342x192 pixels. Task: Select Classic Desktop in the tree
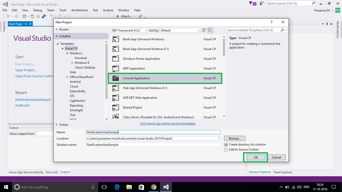click(x=84, y=67)
